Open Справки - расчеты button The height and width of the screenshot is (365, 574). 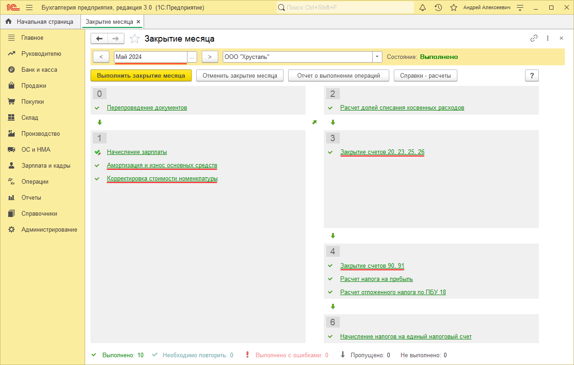(x=425, y=76)
